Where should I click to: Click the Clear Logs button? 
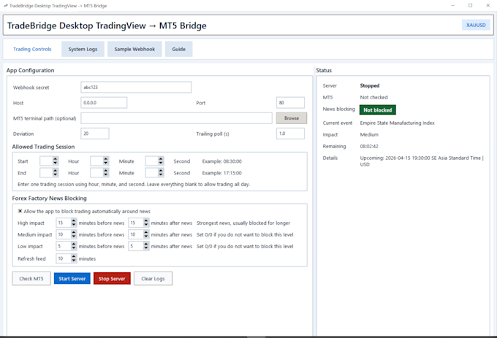[x=153, y=278]
